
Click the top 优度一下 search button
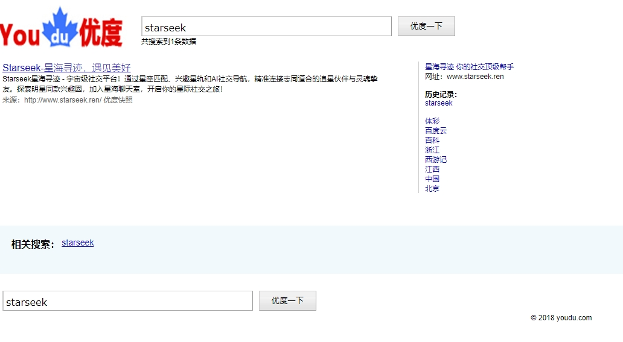tap(426, 26)
